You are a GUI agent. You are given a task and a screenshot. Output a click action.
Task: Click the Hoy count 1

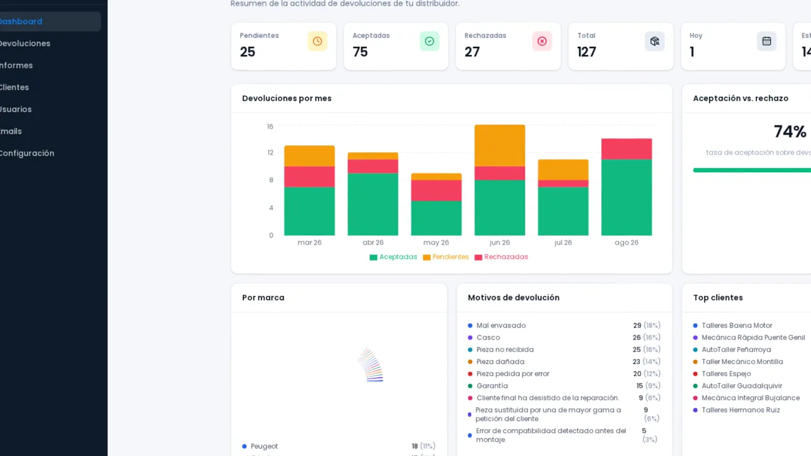[692, 52]
